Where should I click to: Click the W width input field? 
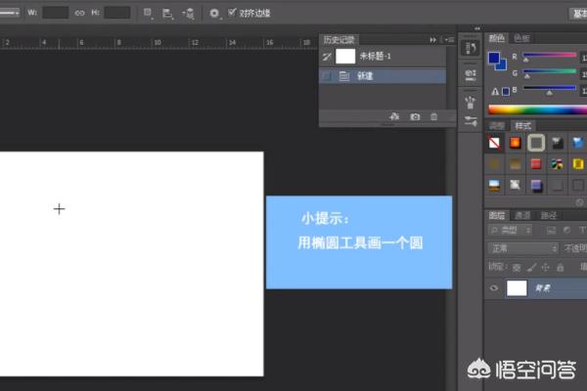point(56,13)
